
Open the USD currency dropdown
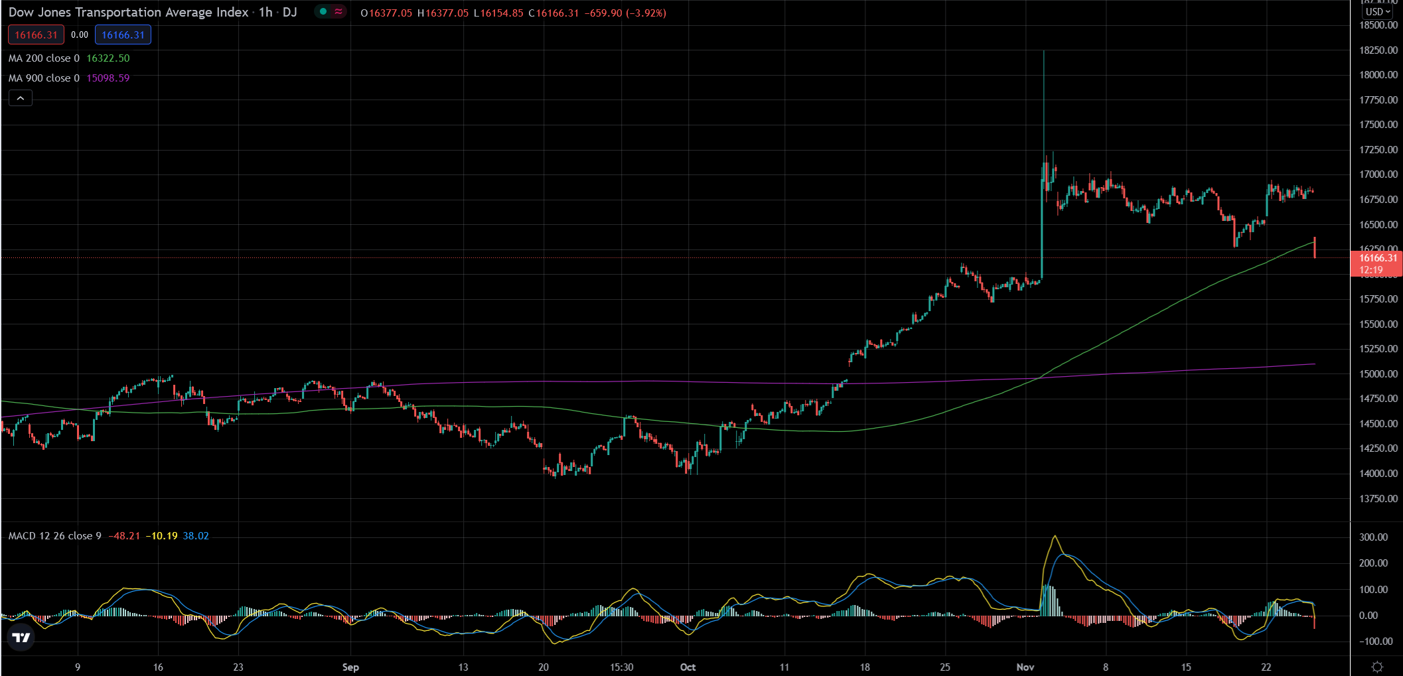pos(1378,12)
